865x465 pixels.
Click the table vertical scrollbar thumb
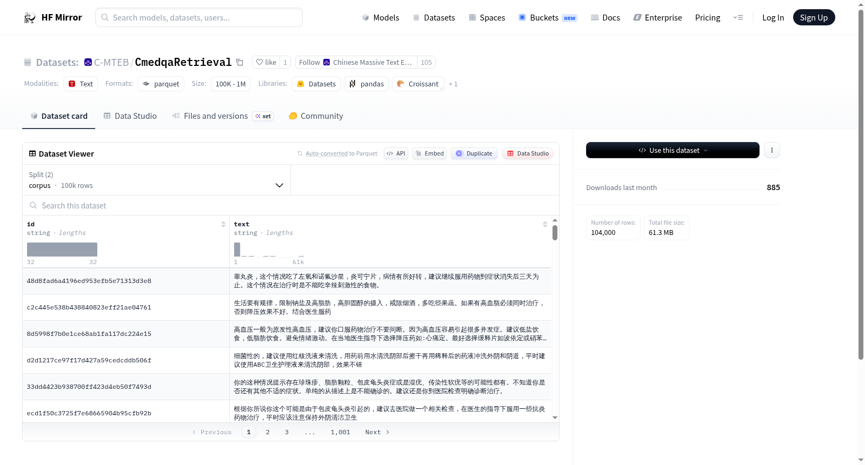click(x=555, y=233)
